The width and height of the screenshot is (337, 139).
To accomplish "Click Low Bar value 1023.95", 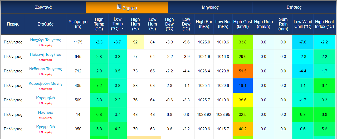I will point(223,115).
